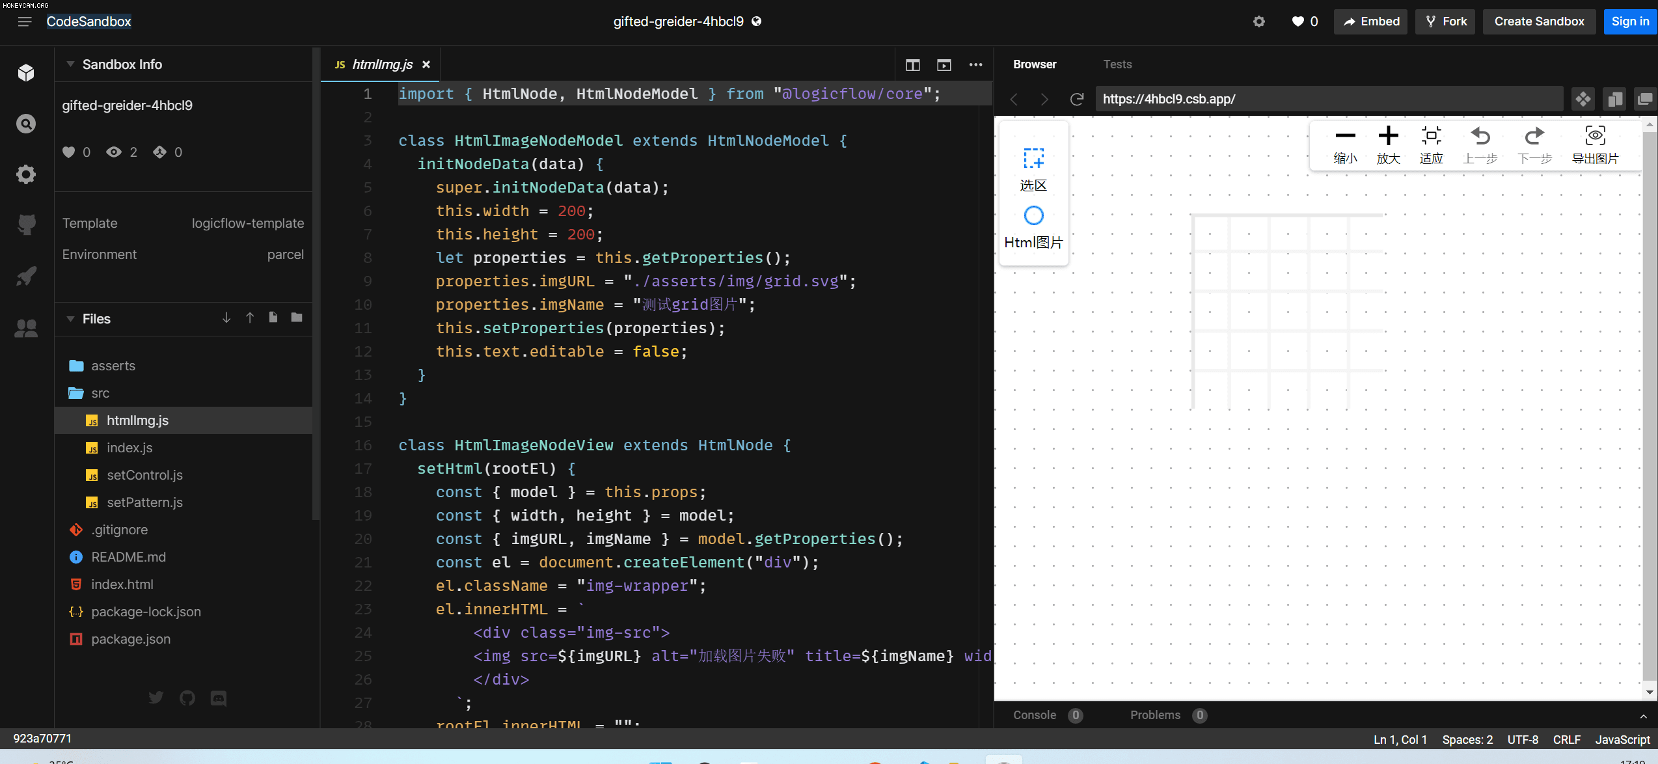Viewport: 1658px width, 764px height.
Task: Click UTF-8 encoding in status bar
Action: click(1523, 739)
